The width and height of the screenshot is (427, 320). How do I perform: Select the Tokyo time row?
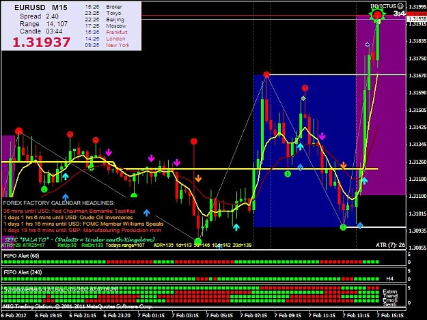point(103,13)
